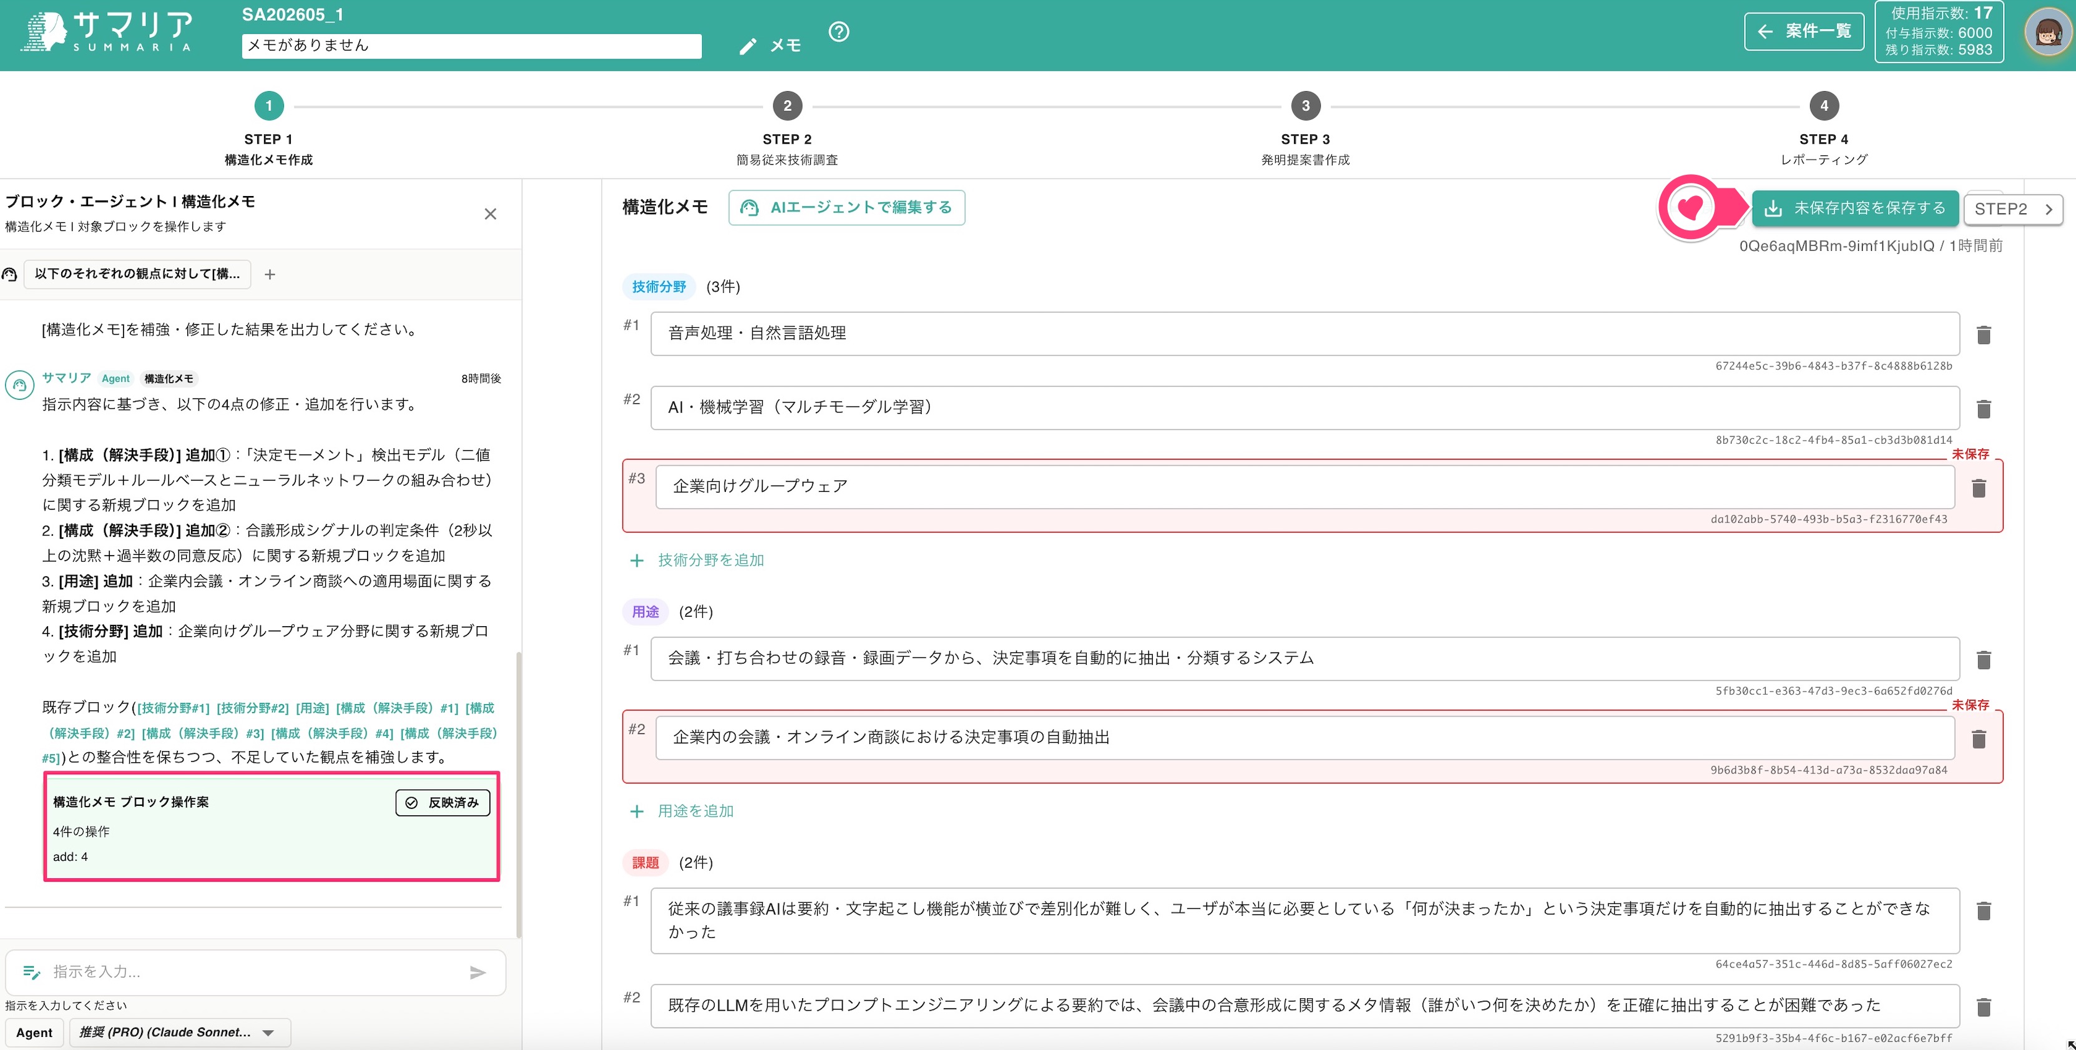Add a new 技術分野 block
The image size is (2076, 1050).
[x=698, y=560]
